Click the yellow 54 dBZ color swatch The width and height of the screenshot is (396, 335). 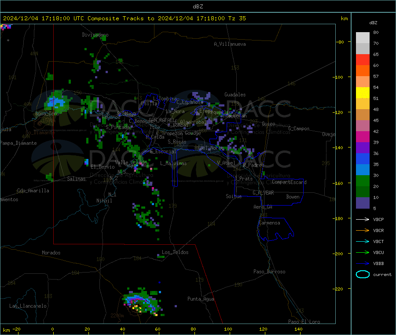coord(363,93)
